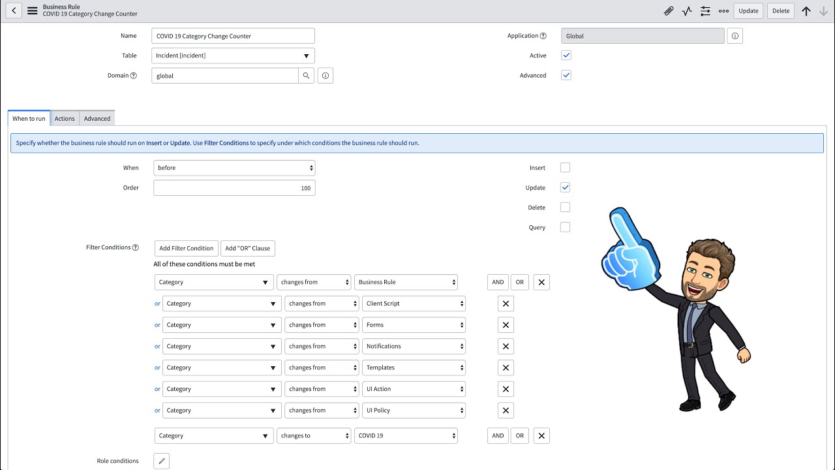The height and width of the screenshot is (470, 835).
Task: Check the Query checkbox
Action: click(x=565, y=227)
